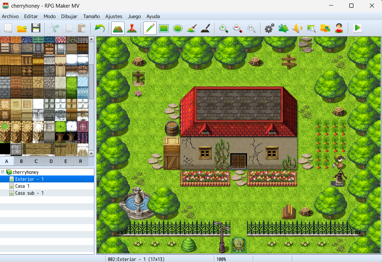
Task: Click the tileset palette scroll down arrow
Action: click(91, 153)
